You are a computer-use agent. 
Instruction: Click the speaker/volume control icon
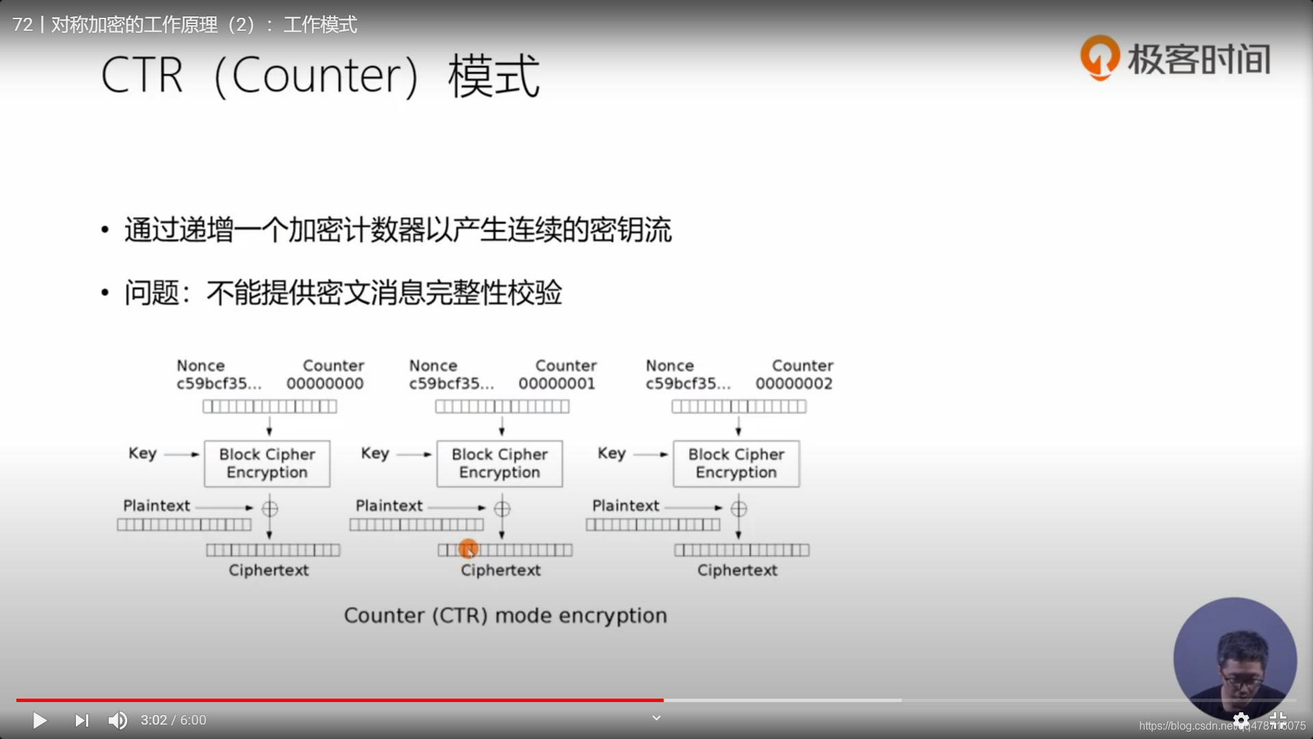(x=116, y=719)
